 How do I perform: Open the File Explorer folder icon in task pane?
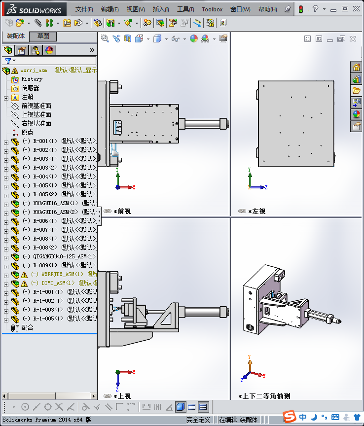pyautogui.click(x=357, y=91)
